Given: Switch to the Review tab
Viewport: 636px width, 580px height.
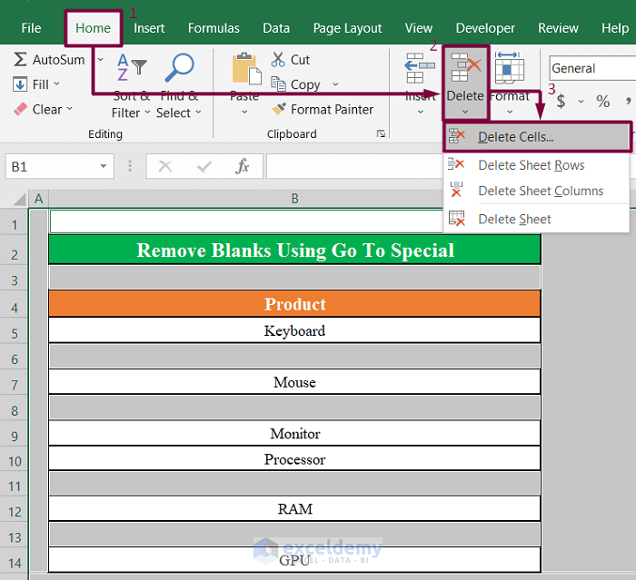Looking at the screenshot, I should [x=558, y=28].
